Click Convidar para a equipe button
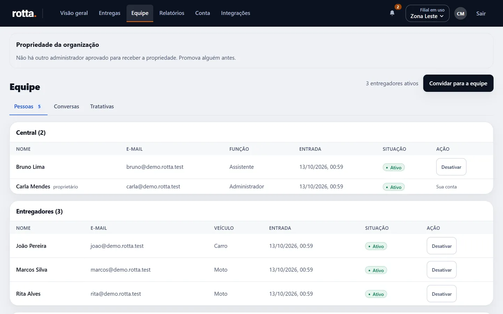The width and height of the screenshot is (503, 314). [458, 83]
